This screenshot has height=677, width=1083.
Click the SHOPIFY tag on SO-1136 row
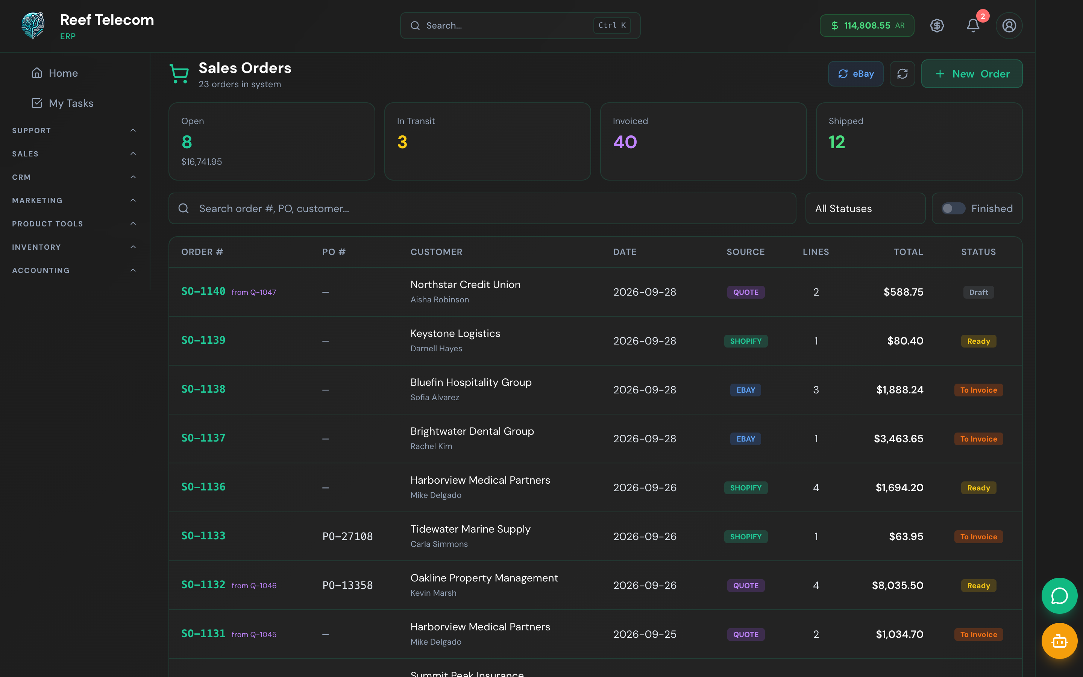click(x=746, y=487)
